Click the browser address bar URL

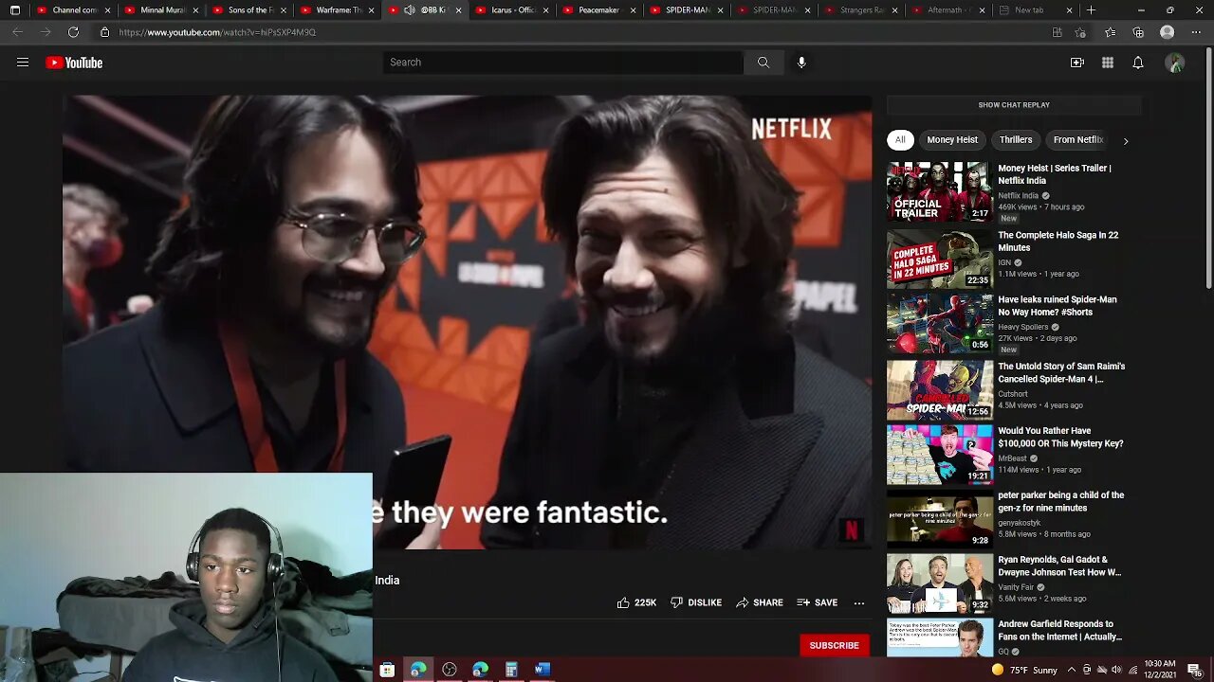(217, 32)
